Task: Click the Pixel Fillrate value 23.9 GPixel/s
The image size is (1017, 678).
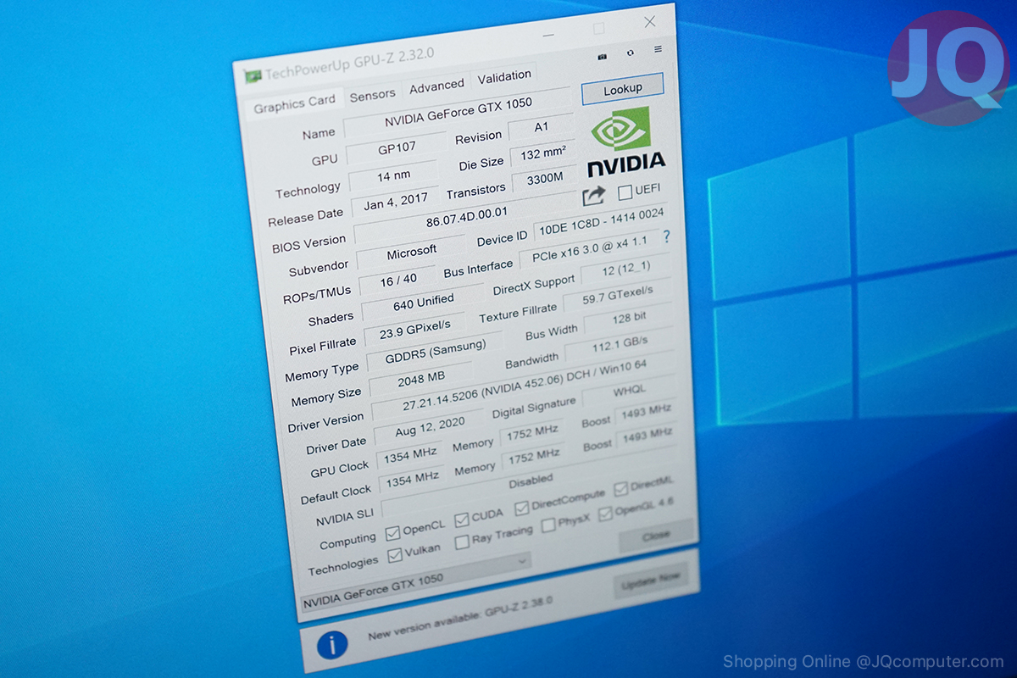Action: pyautogui.click(x=415, y=328)
